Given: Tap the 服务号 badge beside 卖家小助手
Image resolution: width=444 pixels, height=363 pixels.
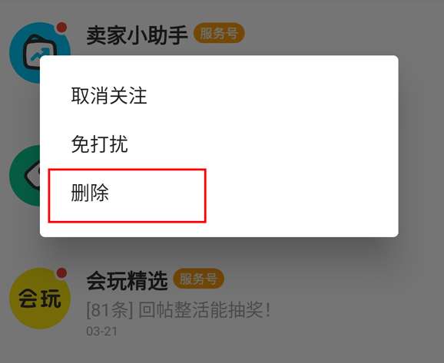Looking at the screenshot, I should coord(219,34).
